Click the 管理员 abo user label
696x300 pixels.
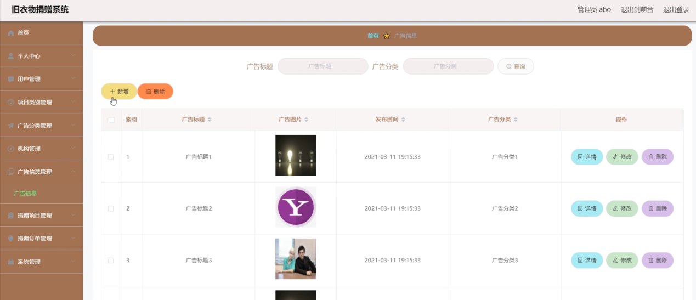click(594, 9)
